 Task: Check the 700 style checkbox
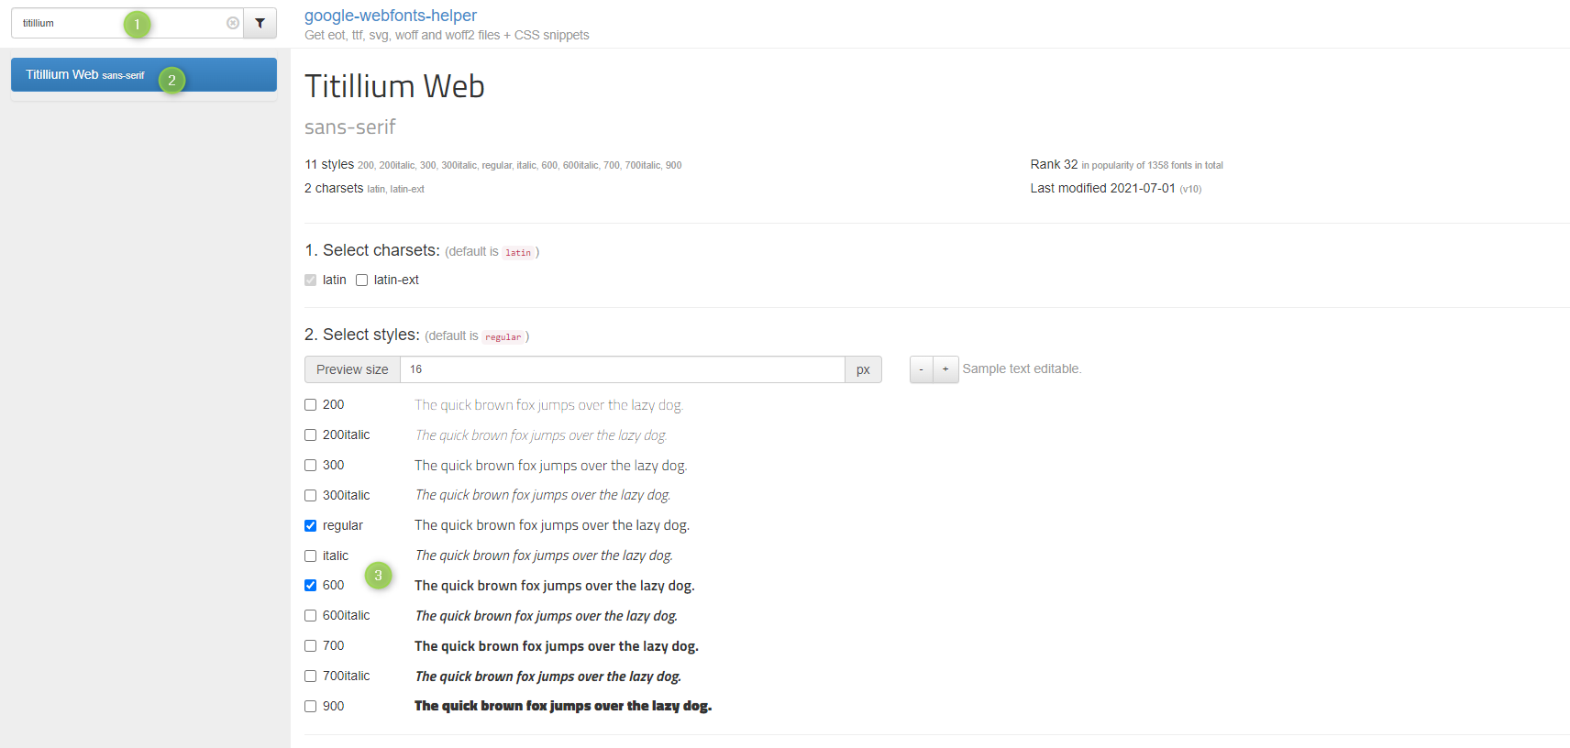click(311, 646)
